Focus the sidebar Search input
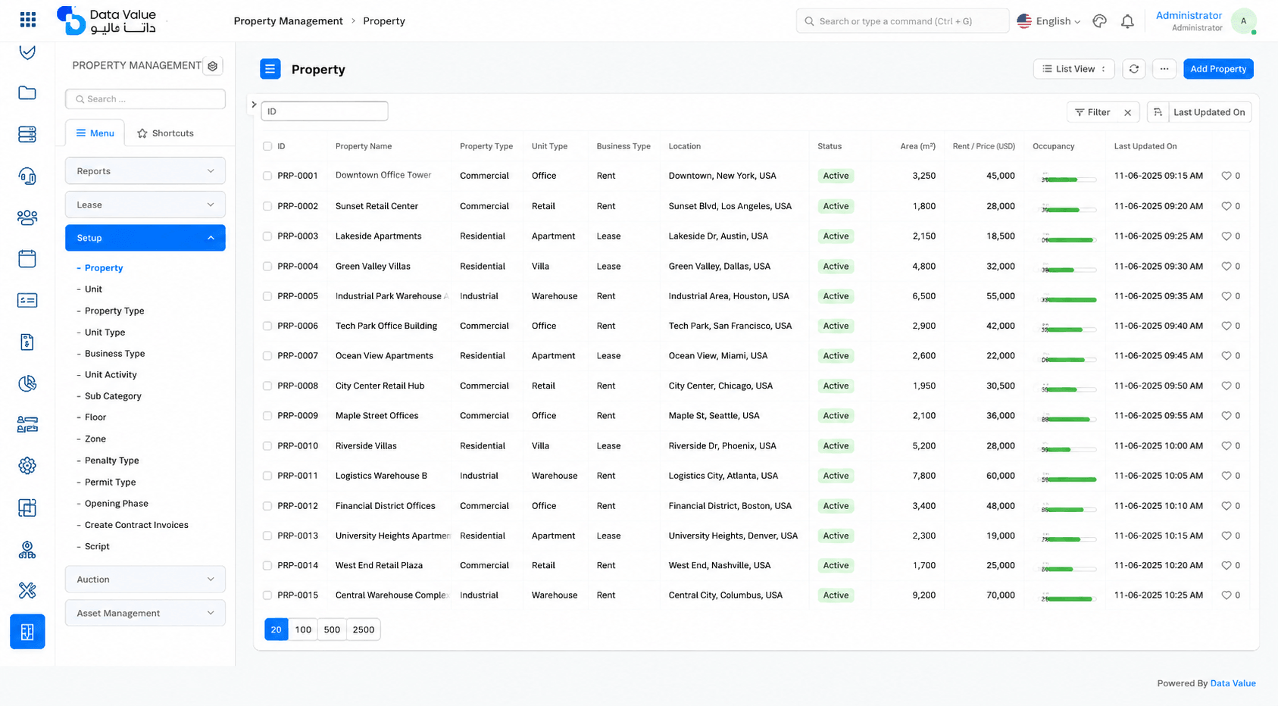 click(145, 99)
